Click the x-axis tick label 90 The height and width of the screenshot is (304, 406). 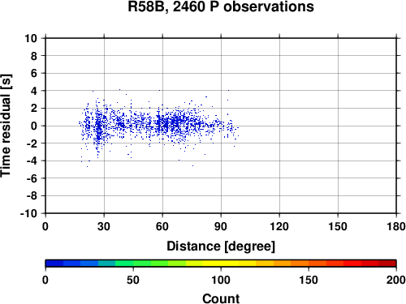coord(221,226)
